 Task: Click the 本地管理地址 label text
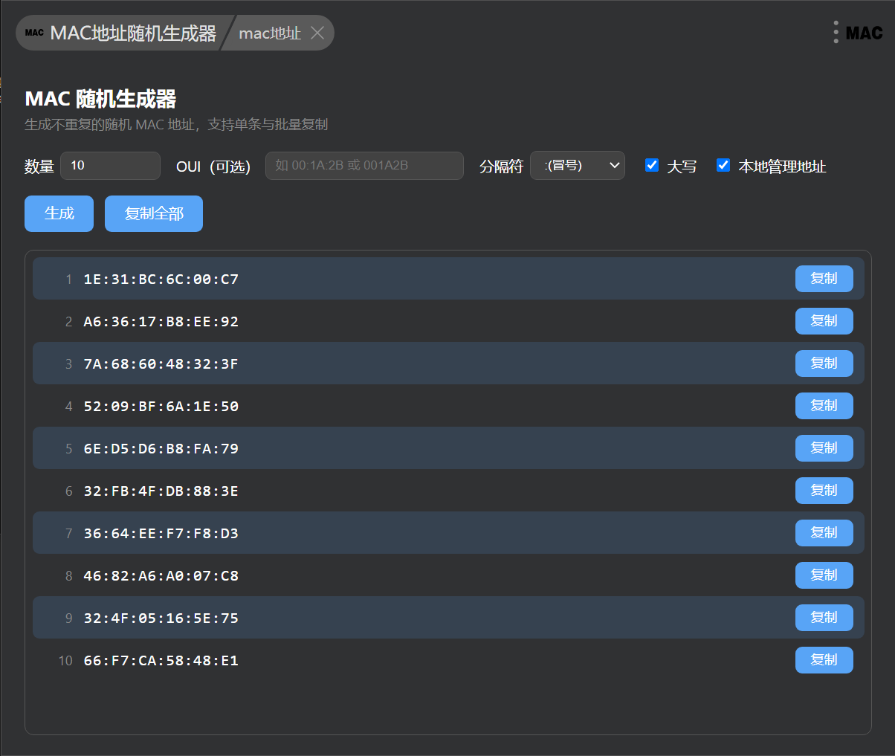click(782, 167)
